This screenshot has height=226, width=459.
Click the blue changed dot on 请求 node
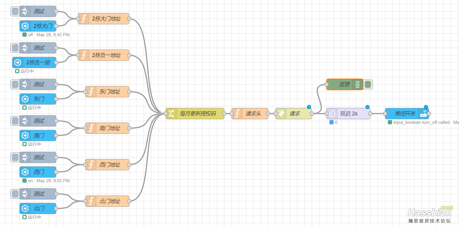(x=309, y=107)
